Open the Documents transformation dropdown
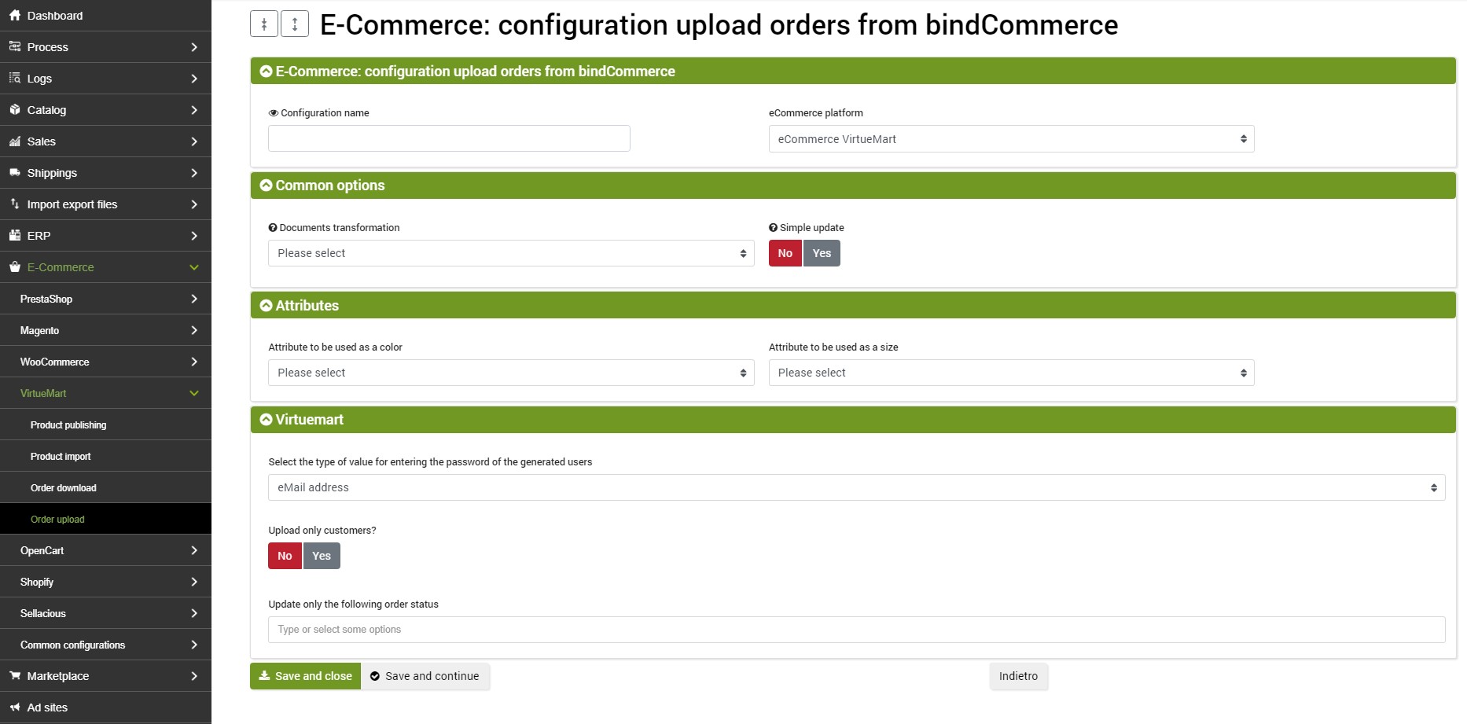 [x=511, y=253]
